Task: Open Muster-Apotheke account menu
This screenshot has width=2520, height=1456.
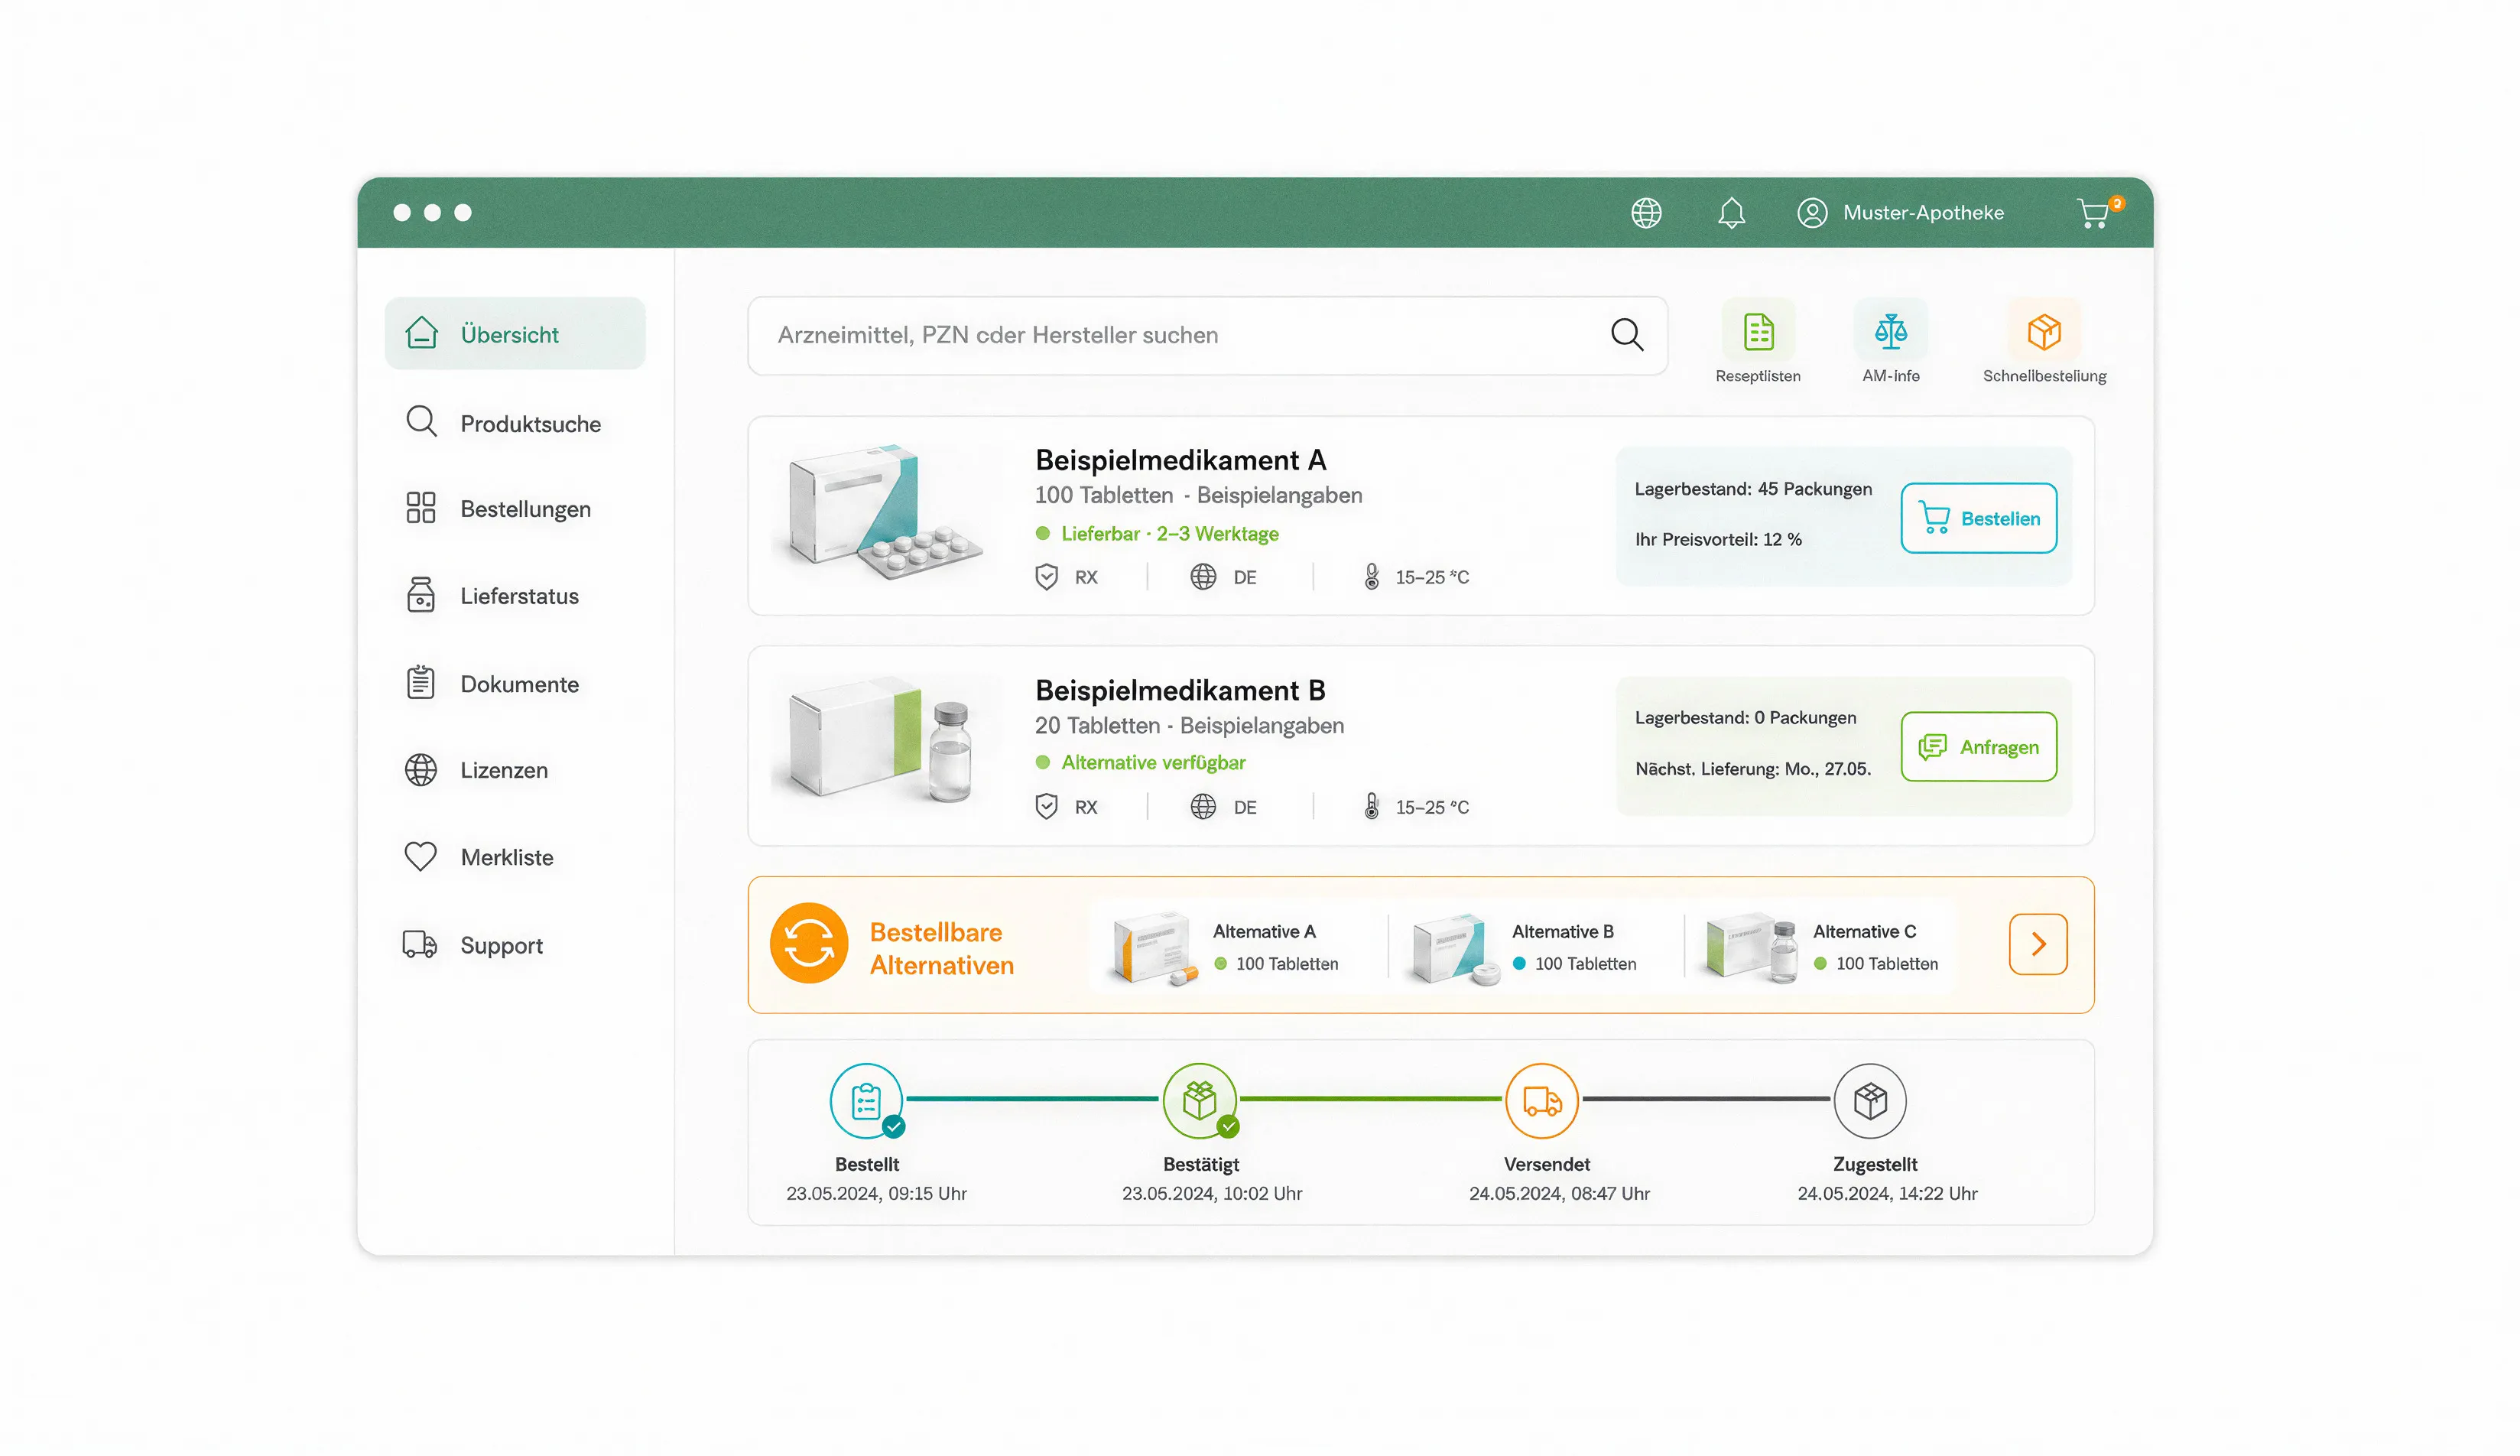Action: pyautogui.click(x=1900, y=213)
